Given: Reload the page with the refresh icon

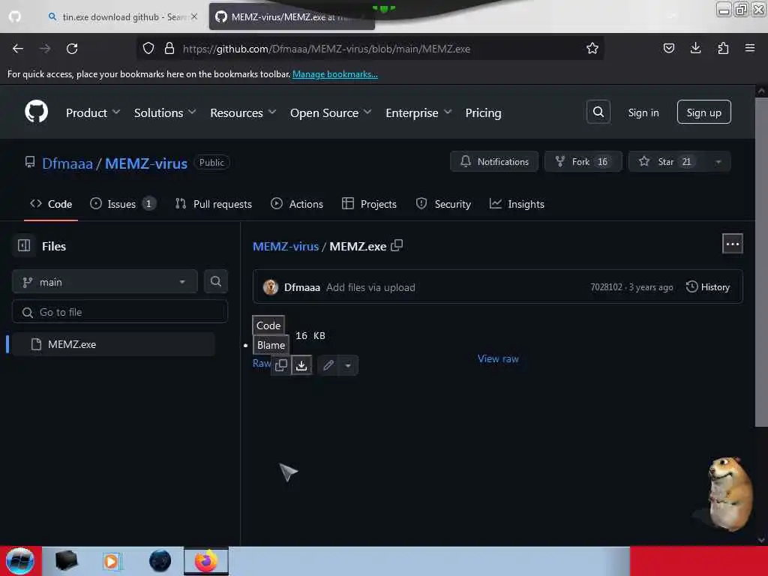Looking at the screenshot, I should (72, 49).
